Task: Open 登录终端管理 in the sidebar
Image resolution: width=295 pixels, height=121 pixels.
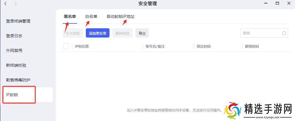Action: click(x=18, y=21)
